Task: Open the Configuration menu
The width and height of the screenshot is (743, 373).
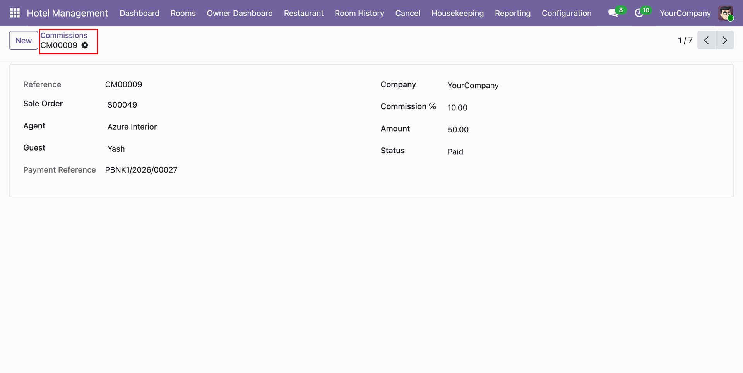Action: pyautogui.click(x=567, y=13)
